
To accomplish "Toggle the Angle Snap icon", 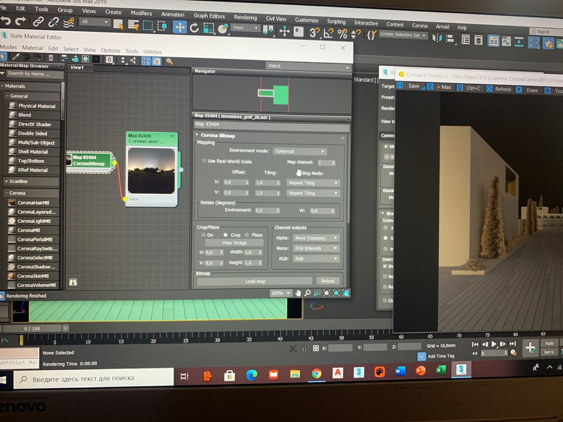I will pos(328,33).
